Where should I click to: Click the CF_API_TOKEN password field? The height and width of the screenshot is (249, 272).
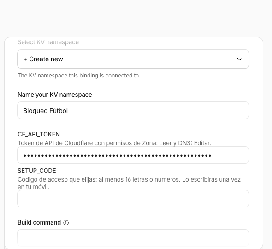point(133,155)
